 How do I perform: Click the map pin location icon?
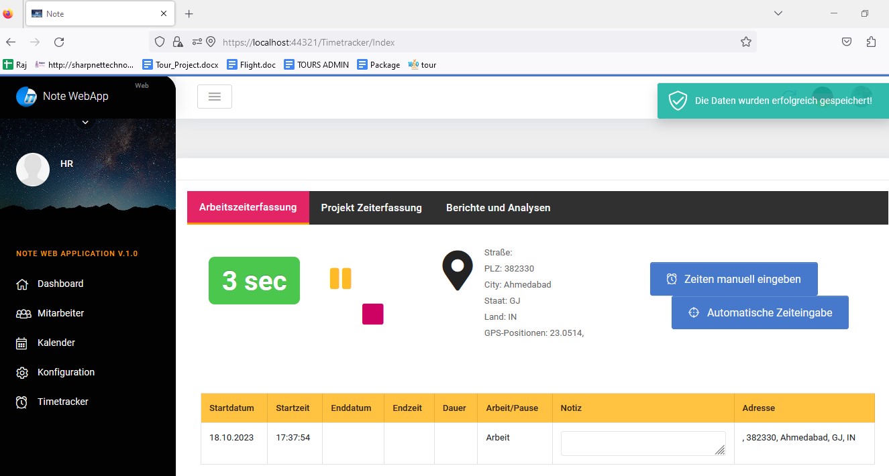[457, 270]
